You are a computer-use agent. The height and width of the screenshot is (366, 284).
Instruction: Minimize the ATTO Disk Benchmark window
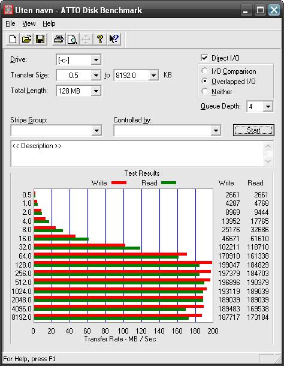click(x=246, y=10)
